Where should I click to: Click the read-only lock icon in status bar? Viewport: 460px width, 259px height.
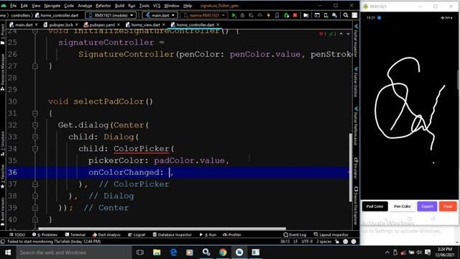(337, 242)
